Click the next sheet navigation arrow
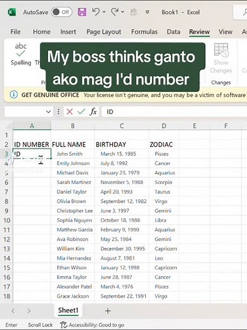The height and width of the screenshot is (330, 247). click(x=28, y=311)
